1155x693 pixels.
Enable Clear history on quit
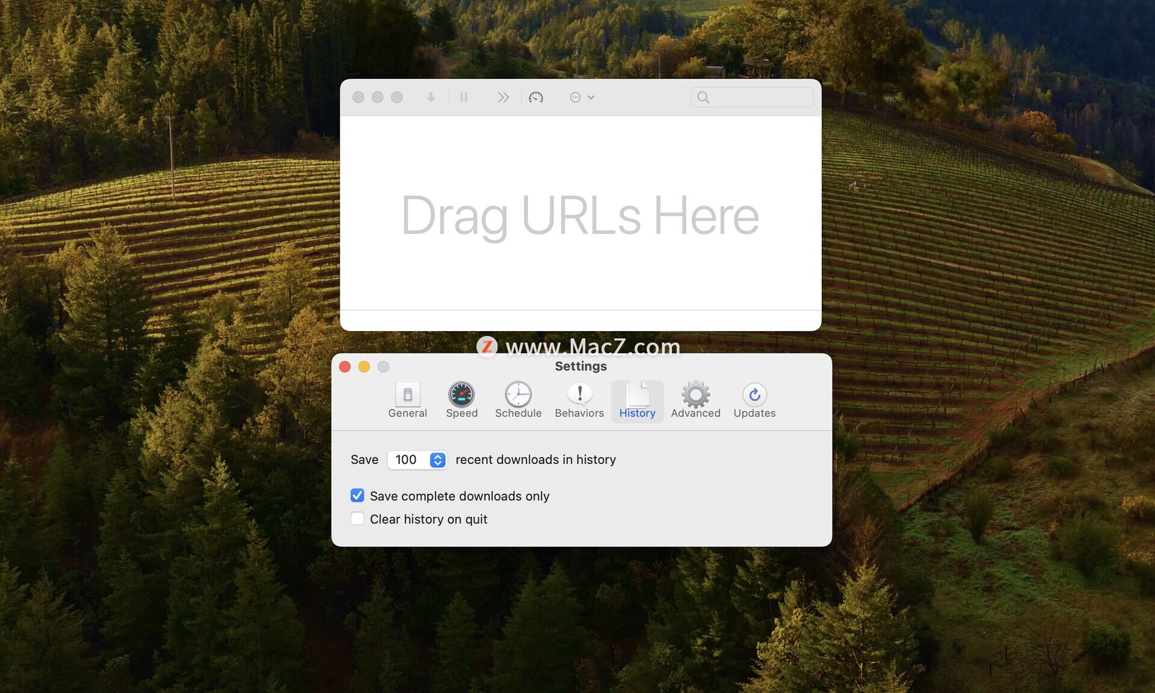[x=357, y=519]
